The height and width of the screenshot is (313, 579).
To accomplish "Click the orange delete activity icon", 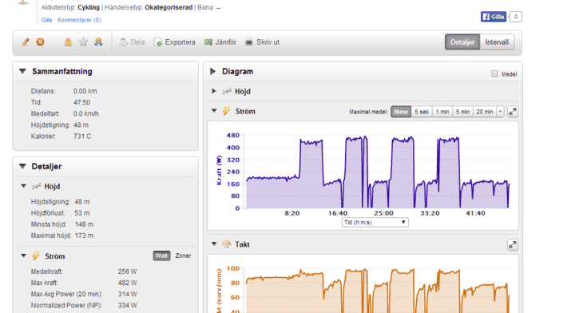I will click(40, 42).
